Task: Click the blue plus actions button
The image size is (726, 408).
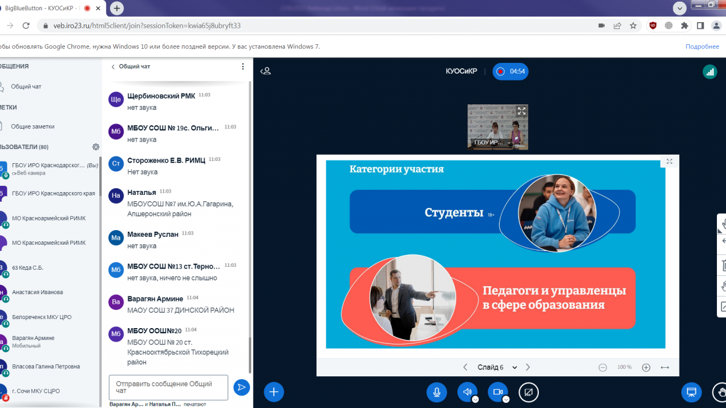Action: 273,392
